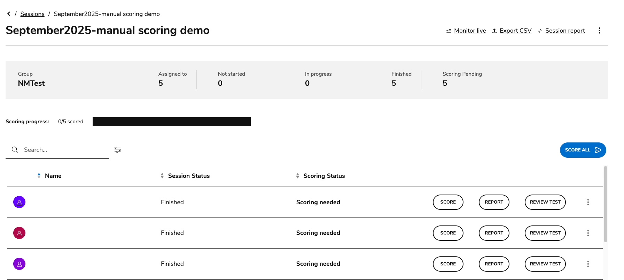Click the purple avatar in first row
Image resolution: width=624 pixels, height=280 pixels.
tap(19, 202)
